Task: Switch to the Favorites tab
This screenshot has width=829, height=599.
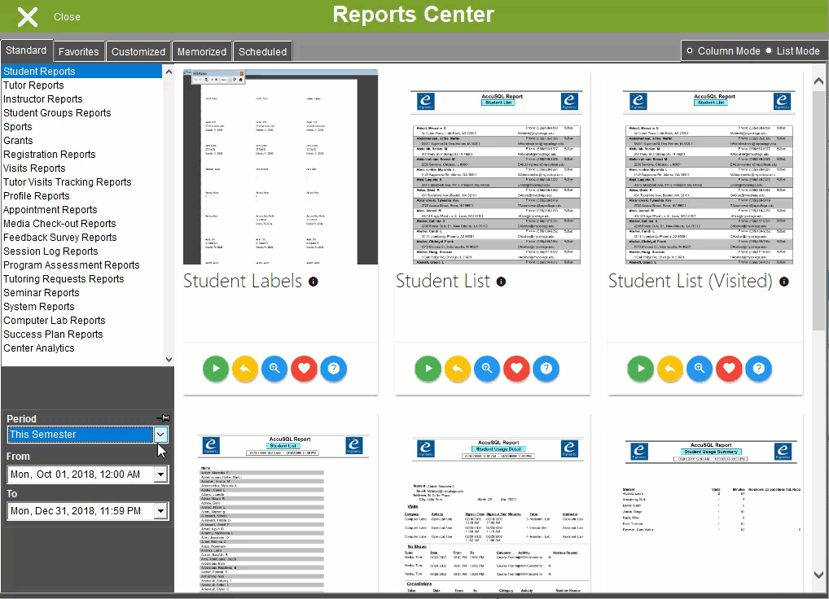Action: point(79,52)
